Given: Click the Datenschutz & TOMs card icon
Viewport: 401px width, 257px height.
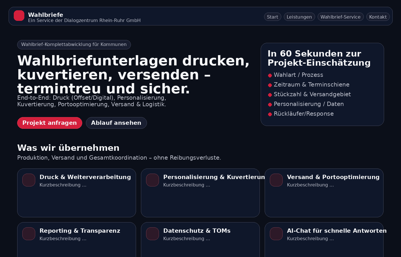Looking at the screenshot, I should [x=152, y=234].
